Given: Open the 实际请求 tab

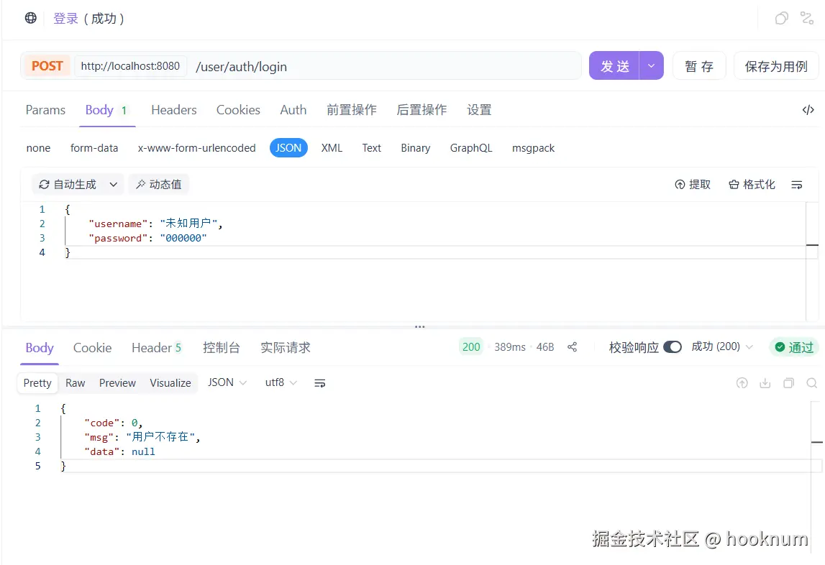Looking at the screenshot, I should click(285, 348).
